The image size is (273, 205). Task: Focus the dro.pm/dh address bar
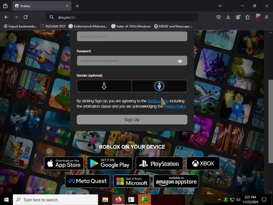pos(122,17)
